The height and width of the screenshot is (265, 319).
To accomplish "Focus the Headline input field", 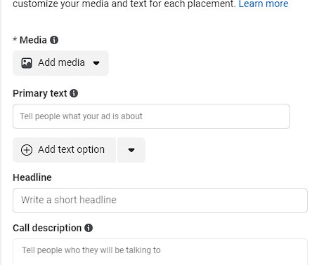I will 160,201.
